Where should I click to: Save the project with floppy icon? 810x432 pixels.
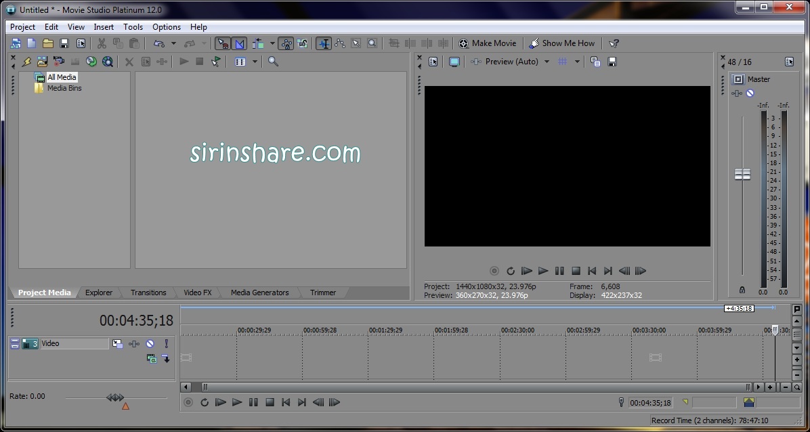pos(64,43)
